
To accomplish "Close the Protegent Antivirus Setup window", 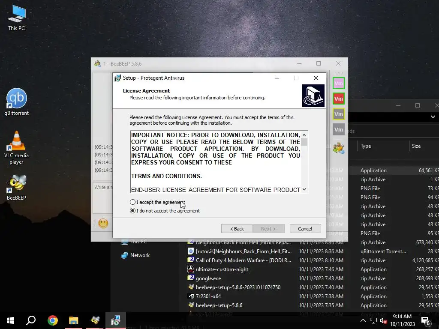I will click(x=316, y=78).
